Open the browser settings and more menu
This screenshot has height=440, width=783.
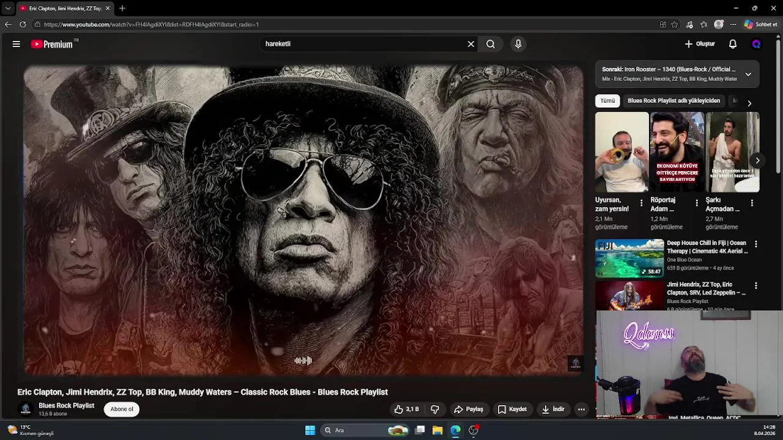pyautogui.click(x=733, y=24)
